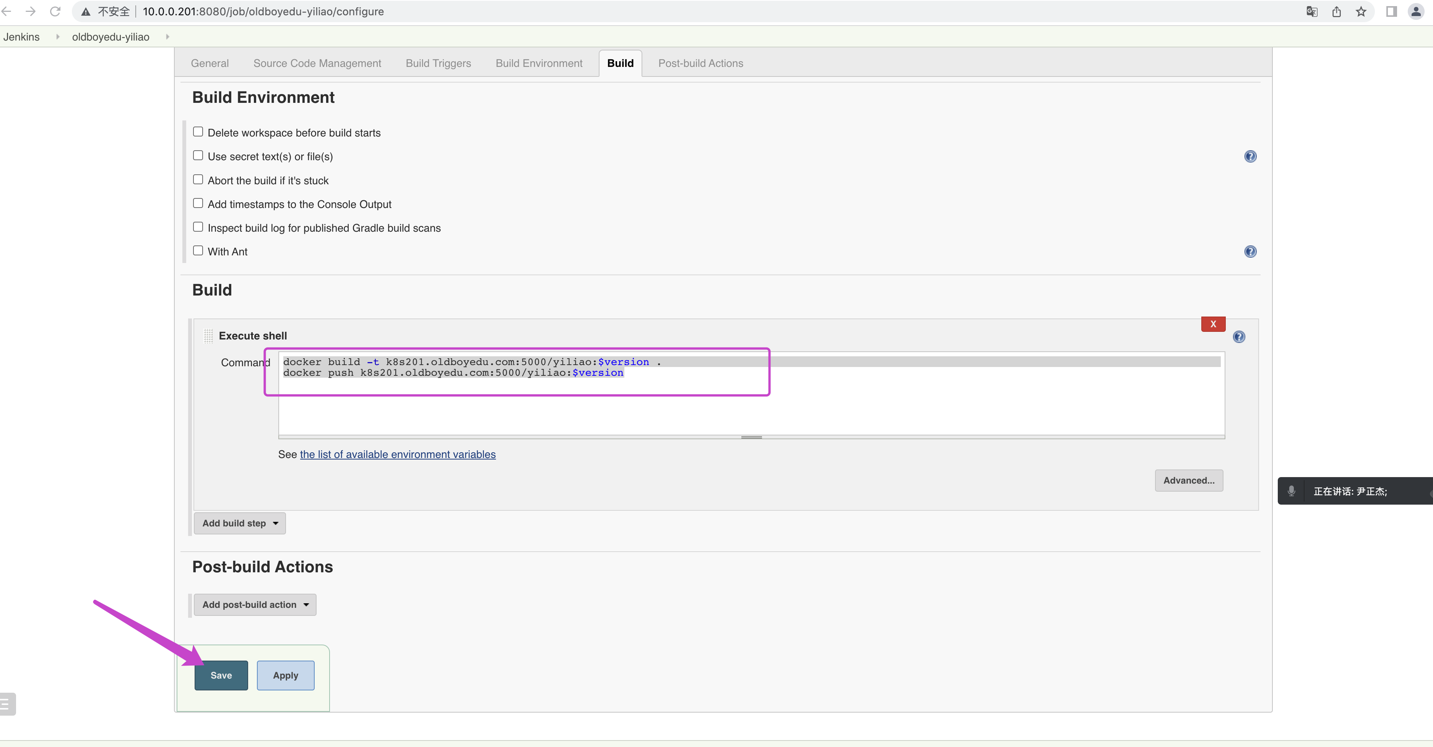Check Abort the build if it's stuck
The width and height of the screenshot is (1433, 747).
pos(198,180)
